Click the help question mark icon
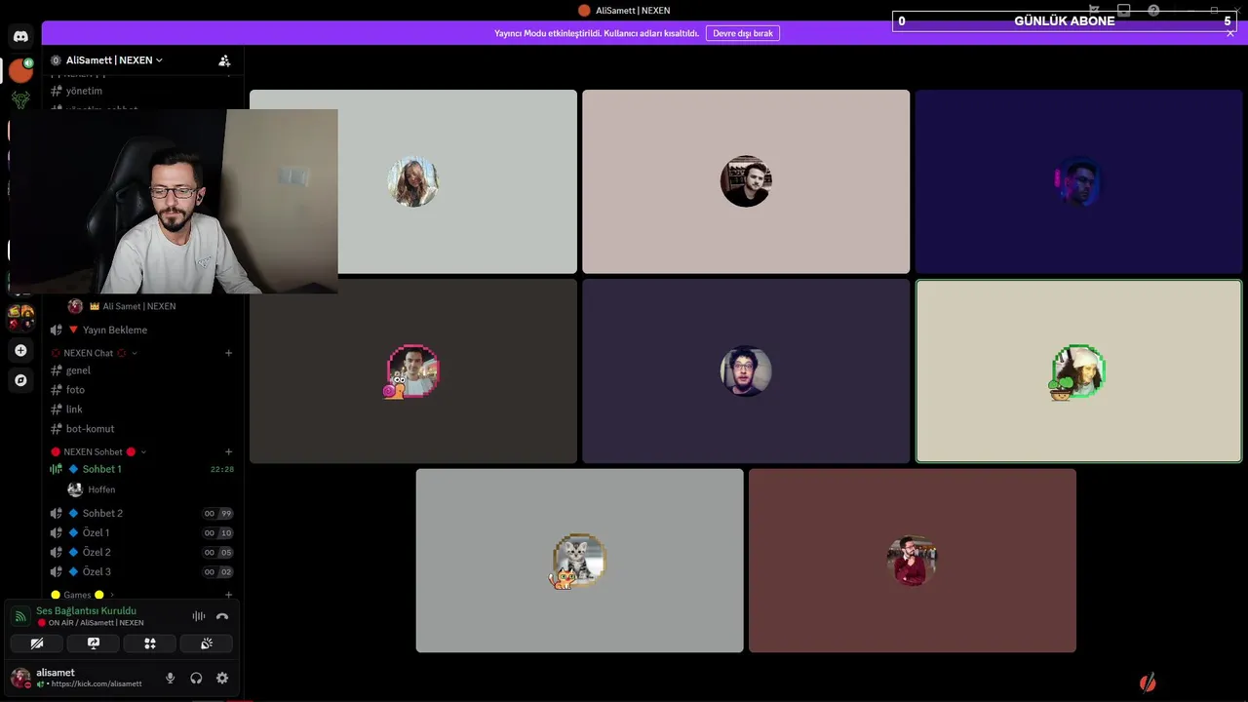The width and height of the screenshot is (1248, 702). (x=1153, y=11)
